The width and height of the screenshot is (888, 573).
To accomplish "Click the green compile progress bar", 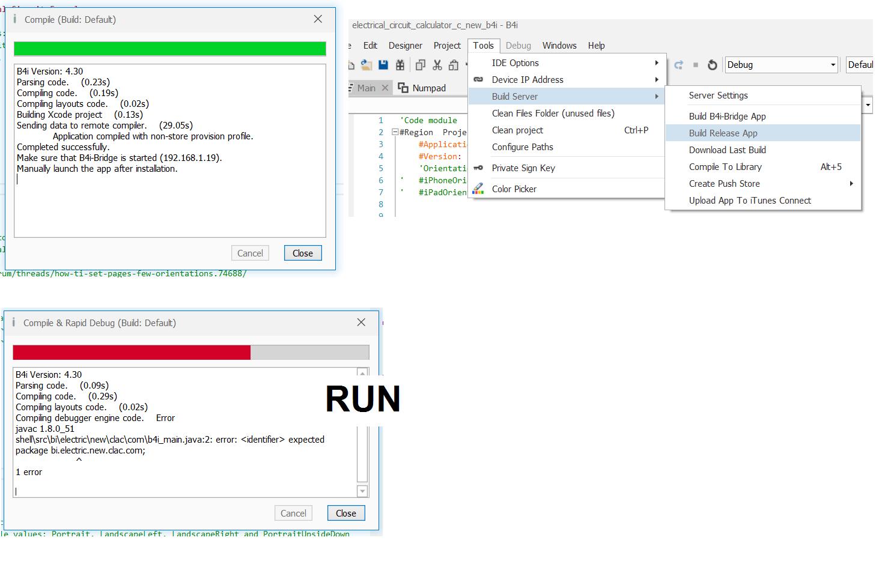I will click(x=170, y=49).
